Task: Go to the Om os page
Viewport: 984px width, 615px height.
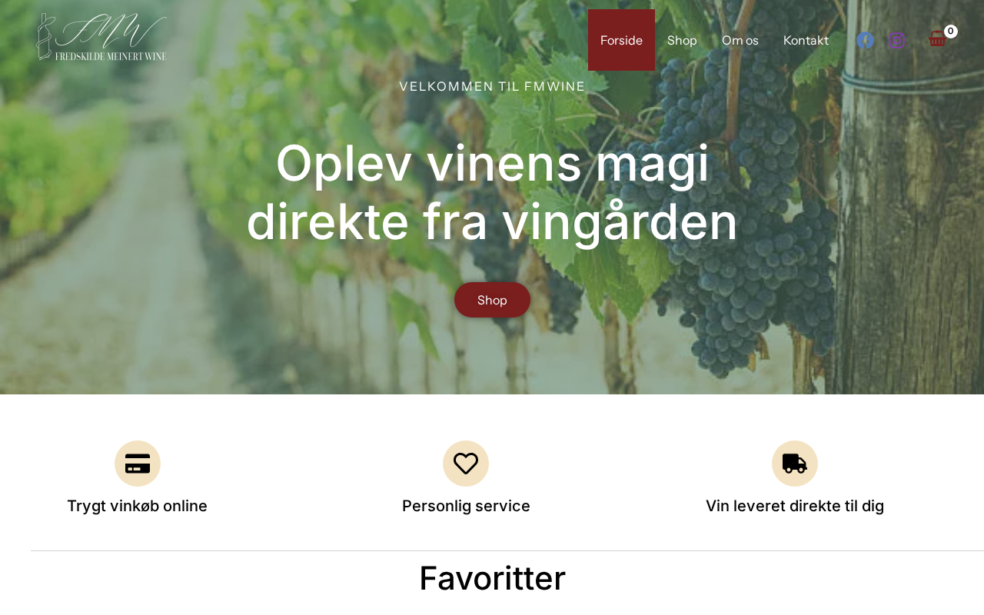Action: [x=740, y=40]
